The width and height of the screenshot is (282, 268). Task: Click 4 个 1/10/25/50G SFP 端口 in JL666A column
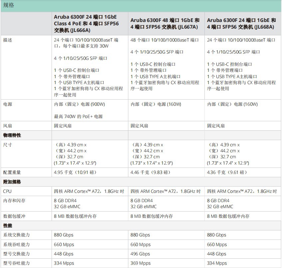click(x=80, y=59)
